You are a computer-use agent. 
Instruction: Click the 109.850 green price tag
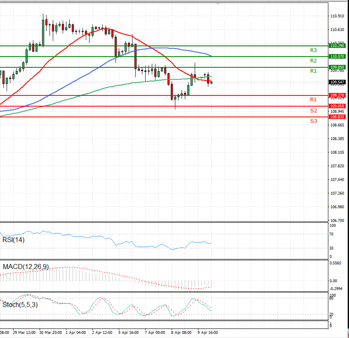click(x=337, y=67)
